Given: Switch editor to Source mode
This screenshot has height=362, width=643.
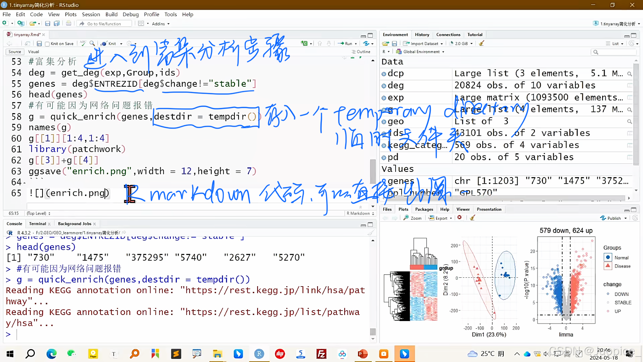Looking at the screenshot, I should point(15,51).
